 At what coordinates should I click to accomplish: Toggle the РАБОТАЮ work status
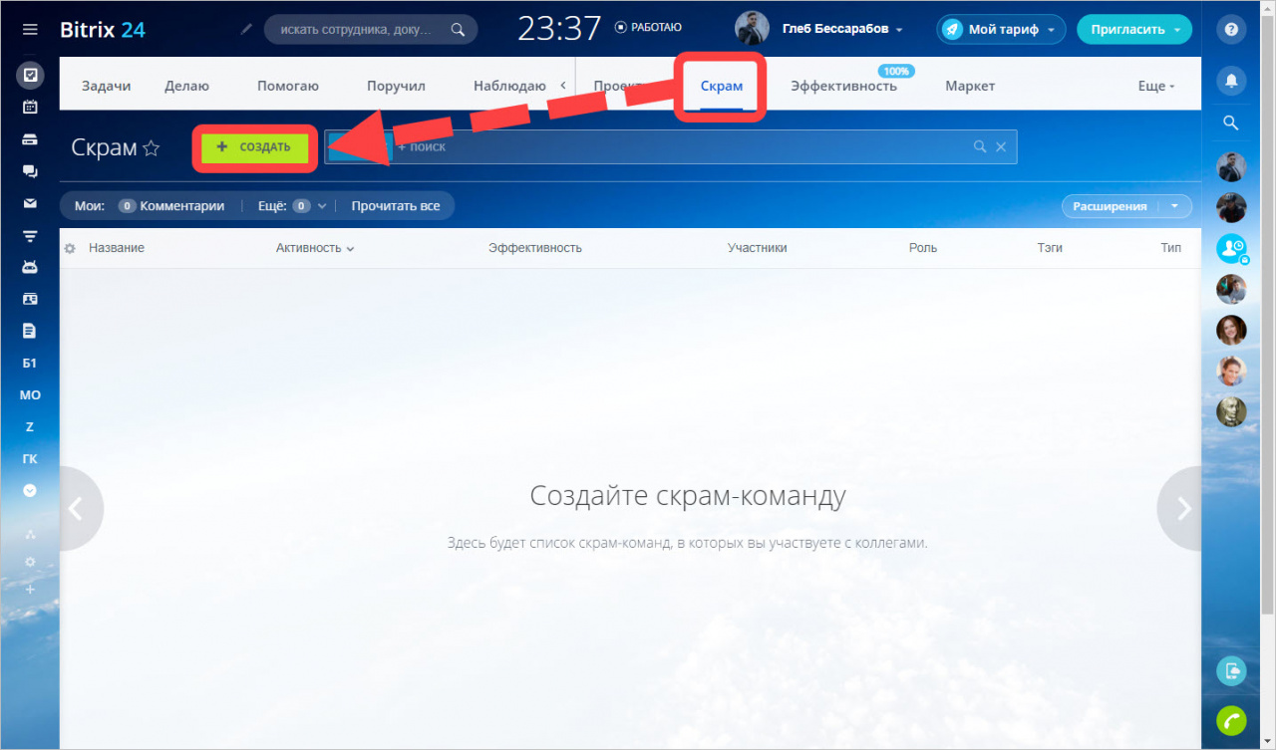[x=648, y=28]
